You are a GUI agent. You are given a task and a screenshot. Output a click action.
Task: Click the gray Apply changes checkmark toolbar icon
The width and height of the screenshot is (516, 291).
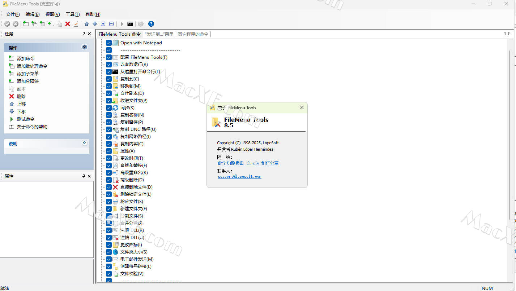click(x=7, y=24)
